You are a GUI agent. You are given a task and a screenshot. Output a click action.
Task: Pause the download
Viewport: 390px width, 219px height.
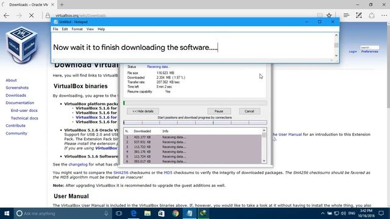[219, 111]
